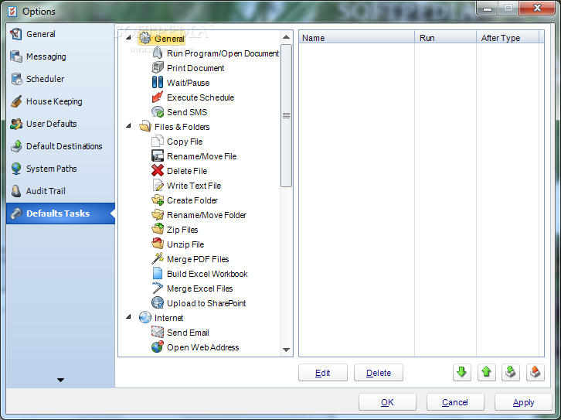Select the Merge PDF Files text

pyautogui.click(x=198, y=259)
